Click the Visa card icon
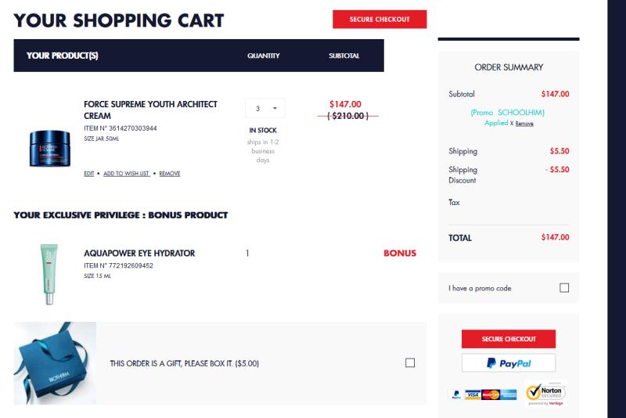This screenshot has width=626, height=418. (473, 395)
